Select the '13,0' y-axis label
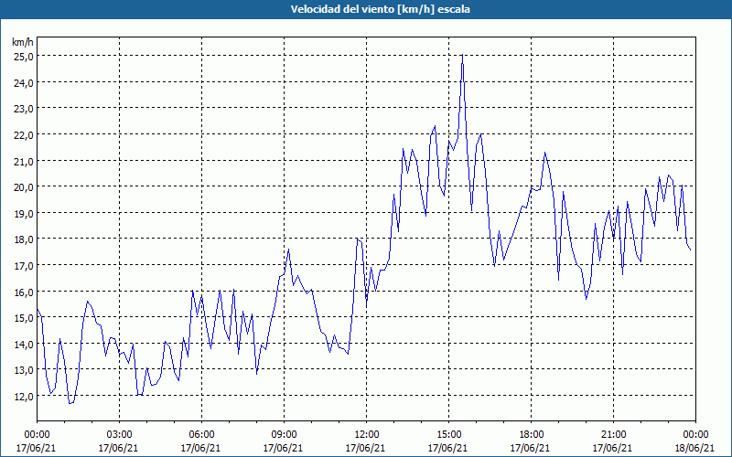 coord(24,370)
